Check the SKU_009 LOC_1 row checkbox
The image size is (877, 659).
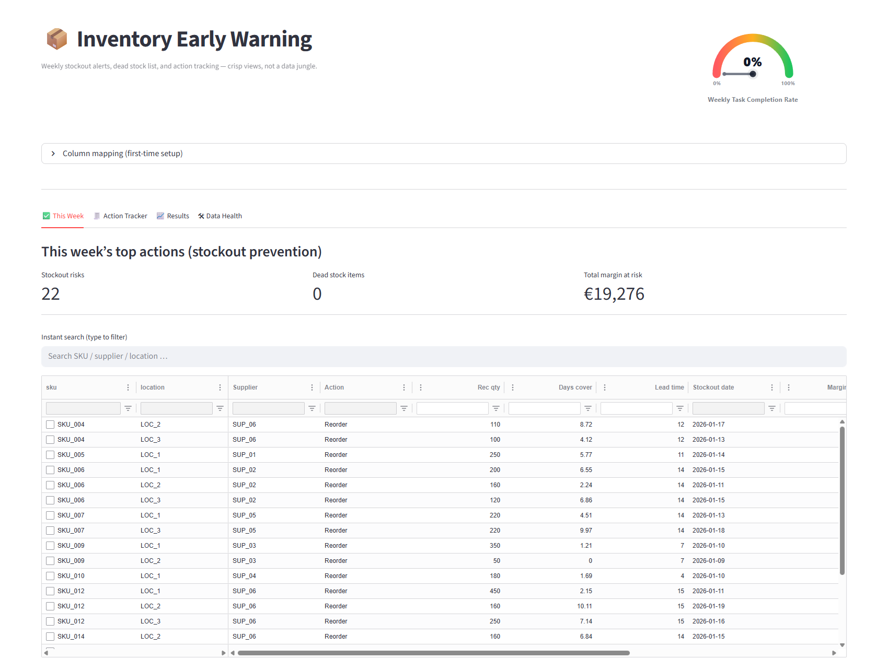(50, 545)
